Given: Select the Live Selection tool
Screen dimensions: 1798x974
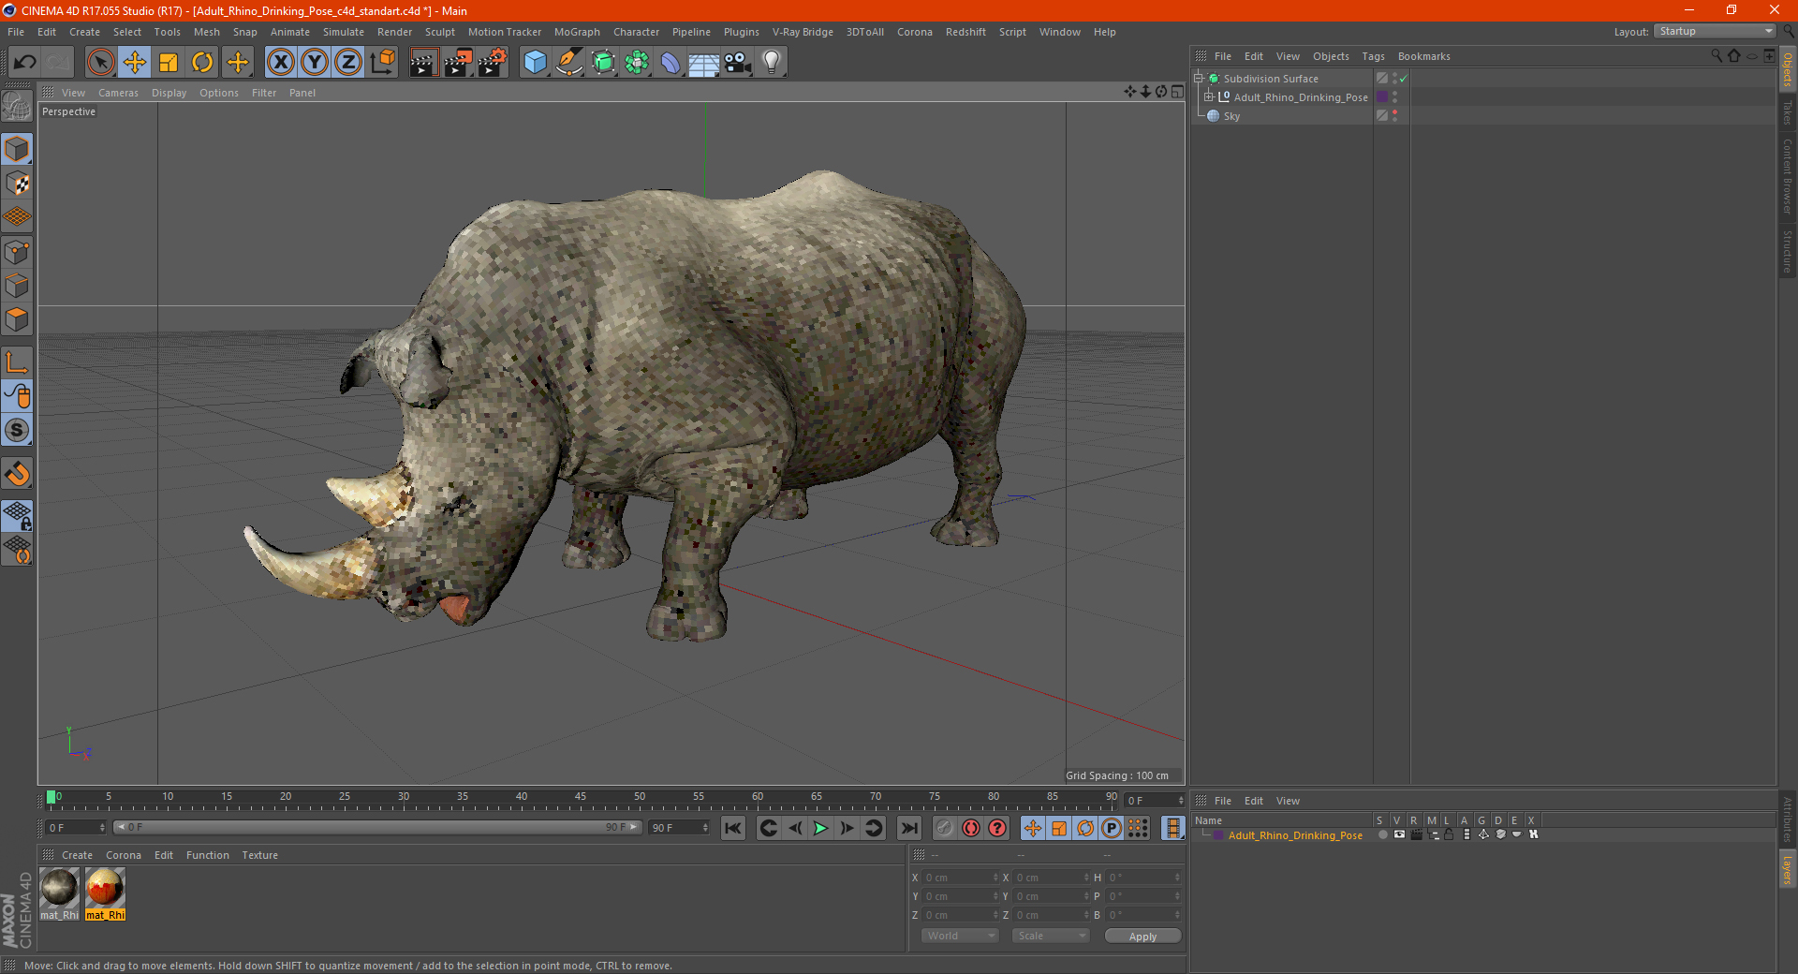Looking at the screenshot, I should pos(100,63).
